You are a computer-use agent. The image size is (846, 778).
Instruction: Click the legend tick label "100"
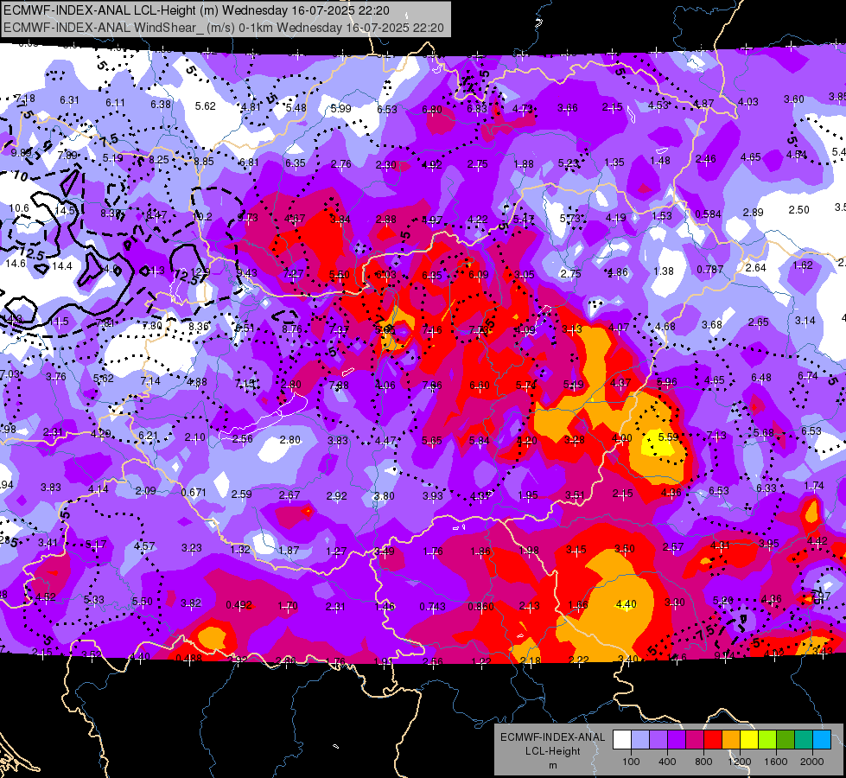tap(632, 762)
